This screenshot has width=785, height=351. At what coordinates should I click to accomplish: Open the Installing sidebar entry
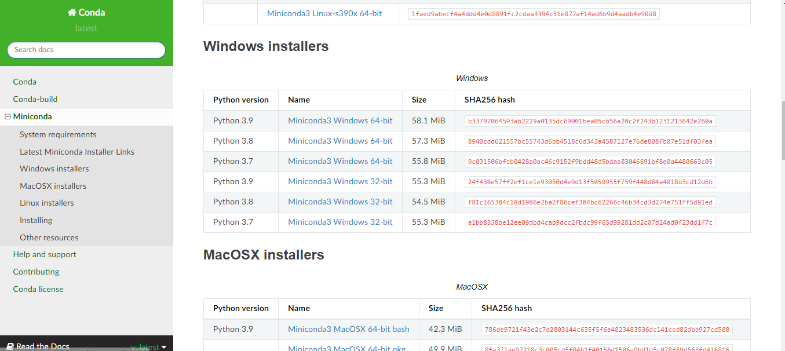pyautogui.click(x=36, y=220)
